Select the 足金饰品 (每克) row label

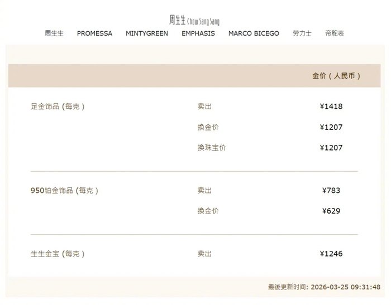58,106
